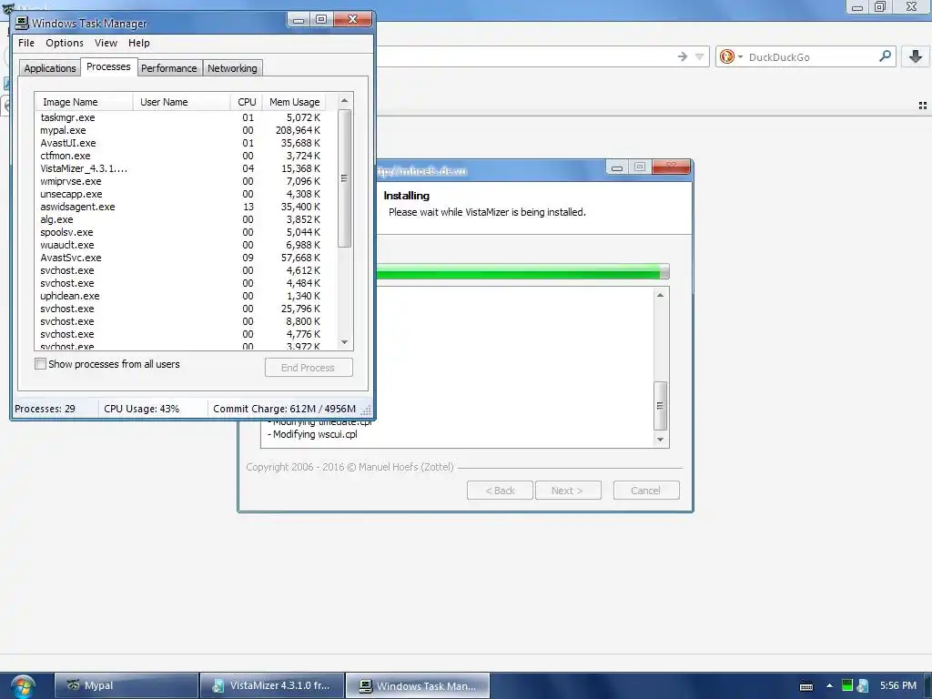The height and width of the screenshot is (699, 932).
Task: Click the tab groups grid icon in Mypal
Action: (923, 106)
